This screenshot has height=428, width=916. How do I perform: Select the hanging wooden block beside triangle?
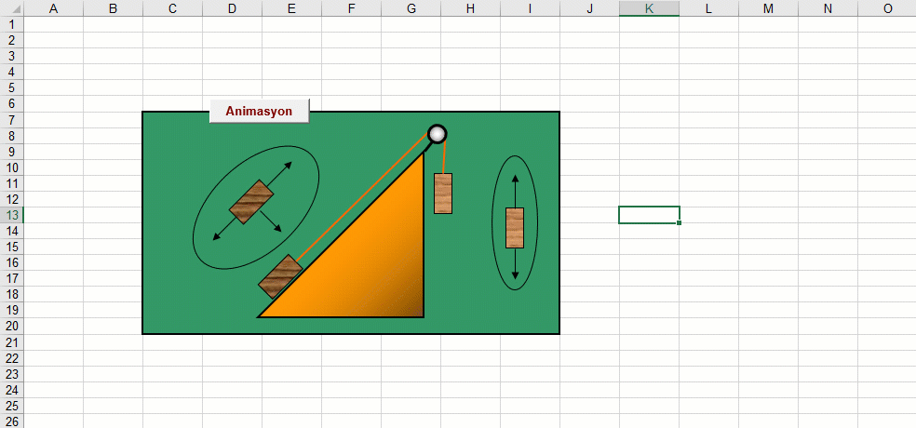tap(443, 194)
